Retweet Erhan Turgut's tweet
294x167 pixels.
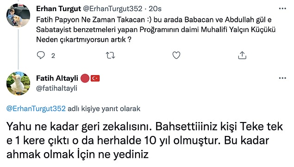click(111, 55)
